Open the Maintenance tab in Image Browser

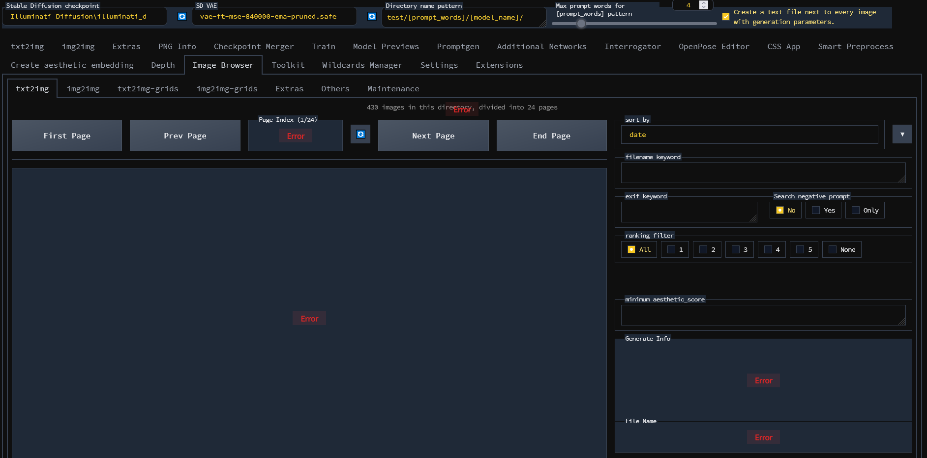393,88
